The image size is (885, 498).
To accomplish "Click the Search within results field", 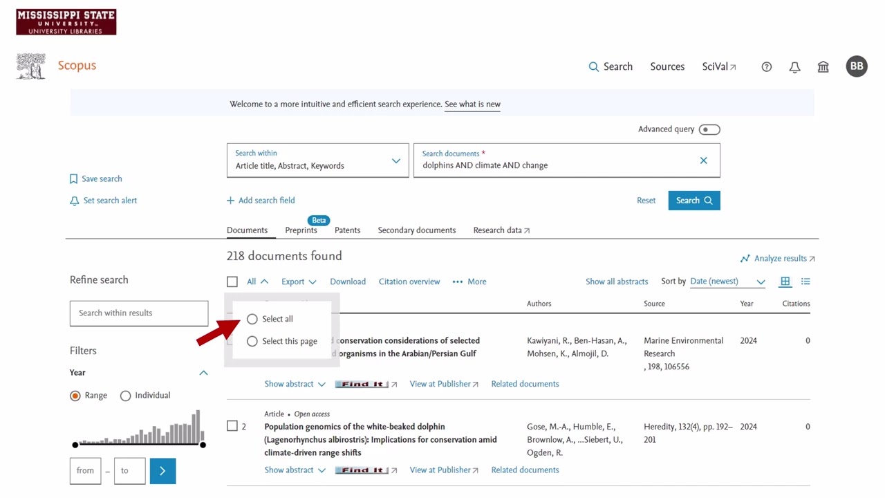I will [139, 313].
